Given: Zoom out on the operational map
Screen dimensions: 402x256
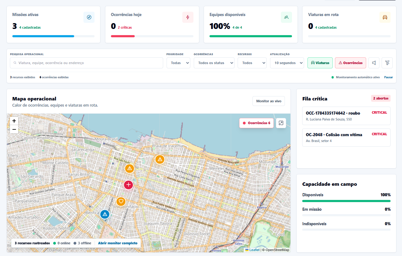Looking at the screenshot, I should coord(14,129).
